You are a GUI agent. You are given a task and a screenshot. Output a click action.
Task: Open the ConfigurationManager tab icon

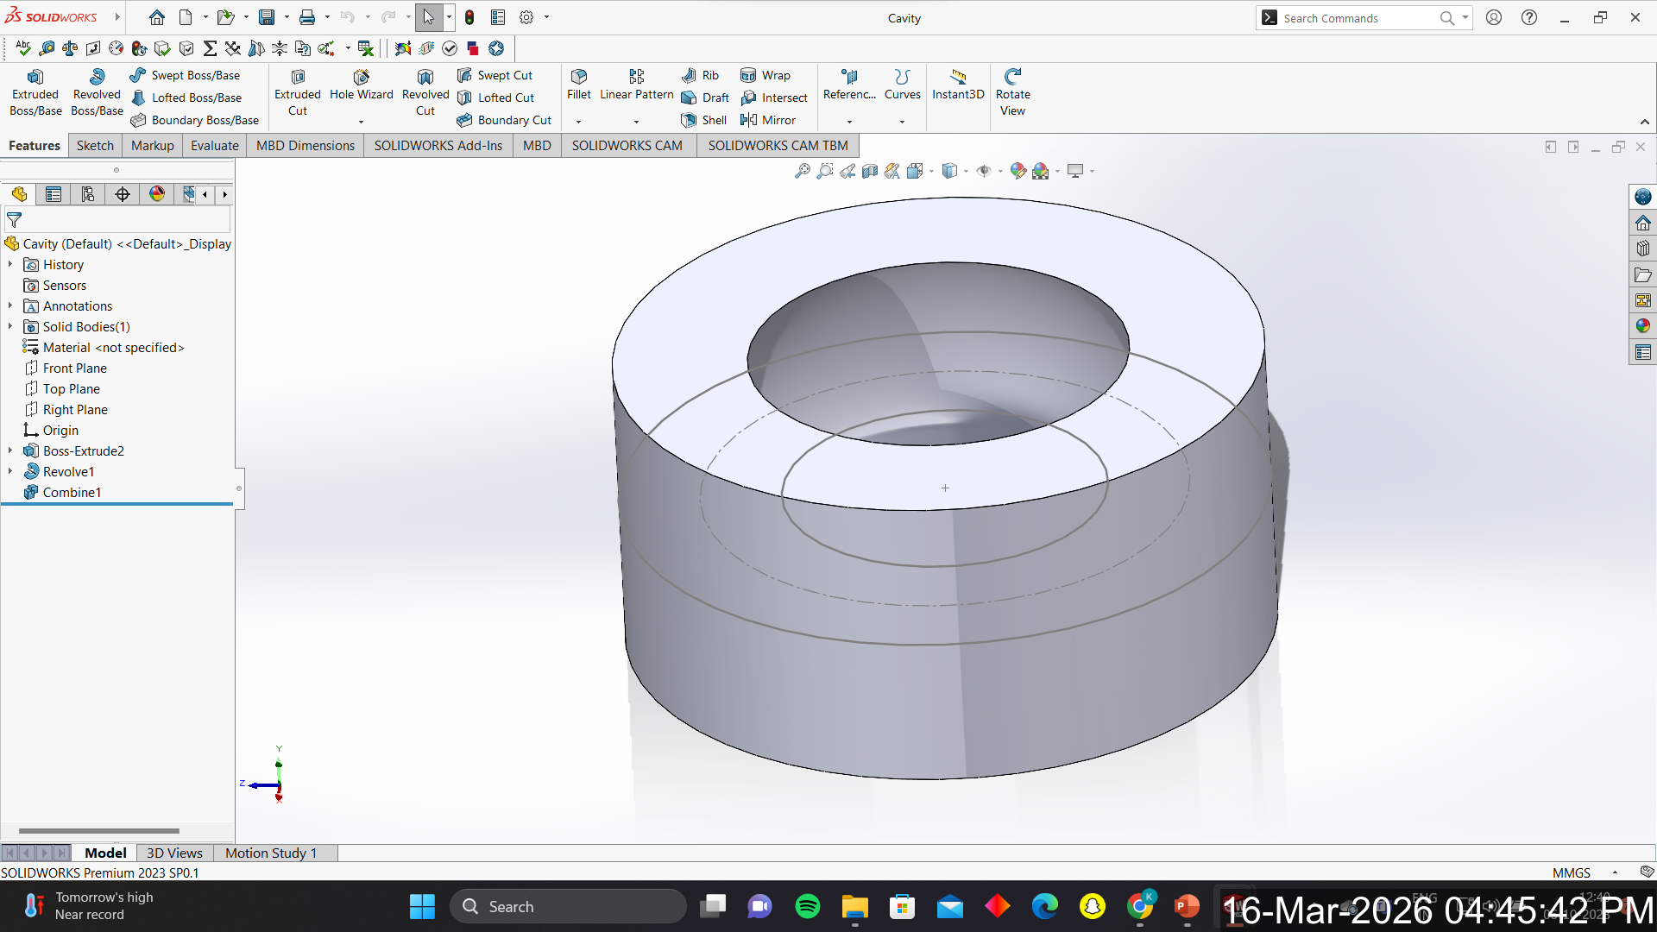[x=87, y=194]
